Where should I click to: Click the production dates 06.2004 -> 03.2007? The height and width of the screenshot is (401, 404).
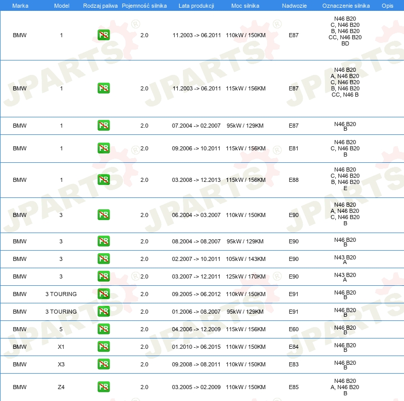point(196,215)
